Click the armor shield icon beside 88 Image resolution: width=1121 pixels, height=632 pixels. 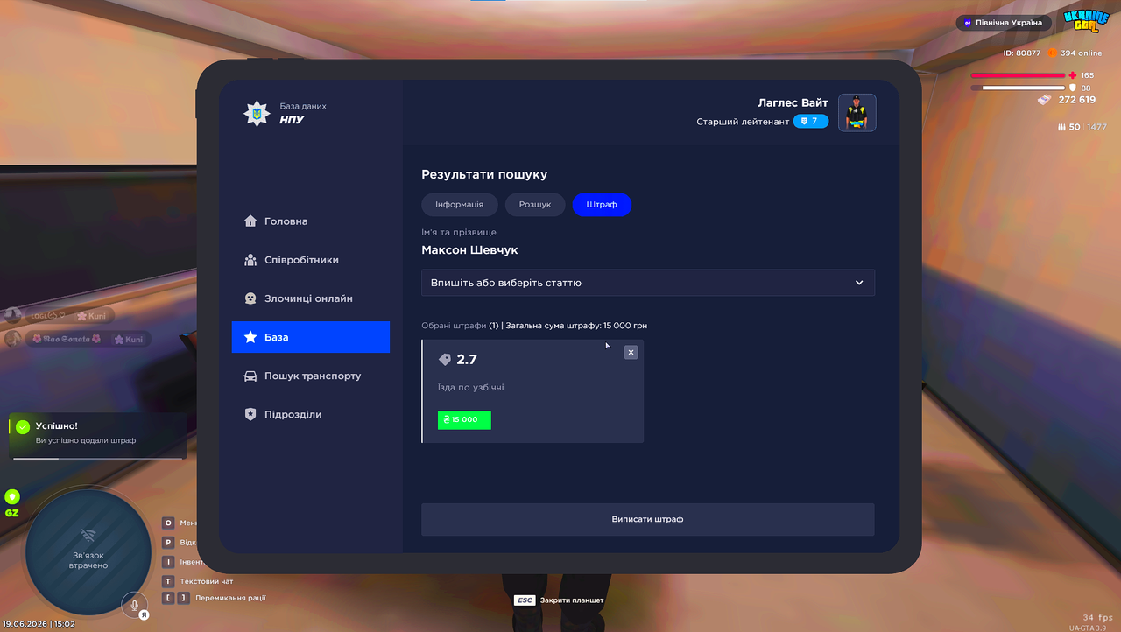click(x=1072, y=88)
